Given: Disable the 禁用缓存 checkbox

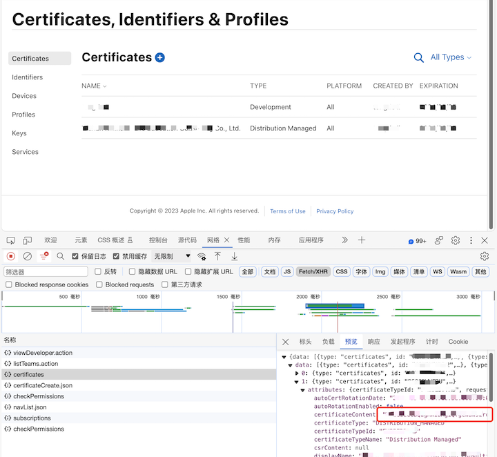Looking at the screenshot, I should tap(116, 256).
